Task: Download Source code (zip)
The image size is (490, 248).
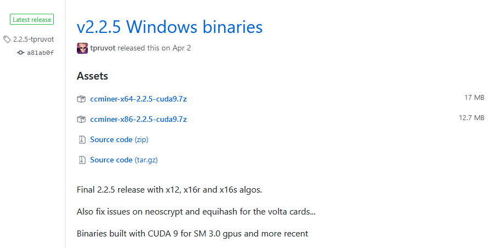Action: pyautogui.click(x=119, y=140)
